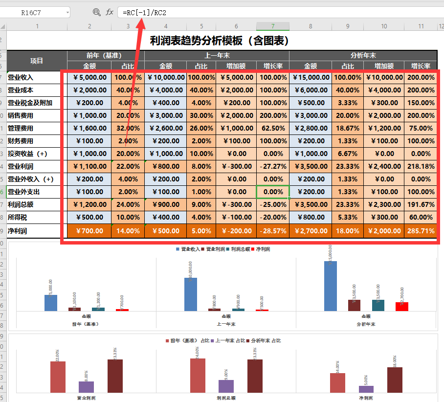The height and width of the screenshot is (402, 444).
Task: Select column header 1
Action: [37, 25]
